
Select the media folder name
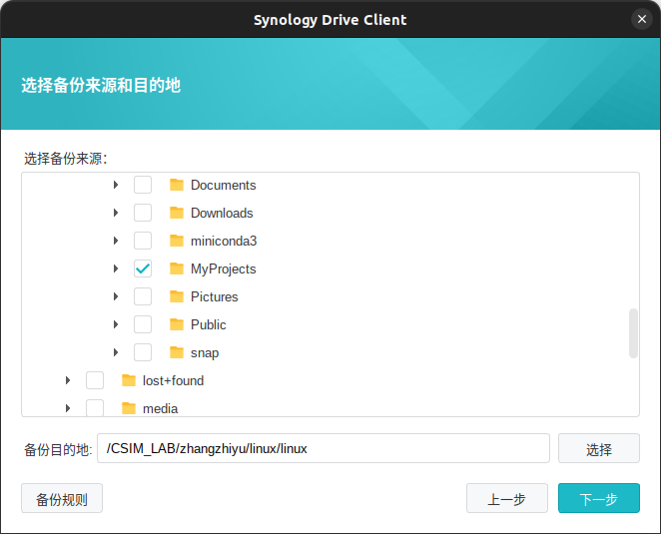160,408
